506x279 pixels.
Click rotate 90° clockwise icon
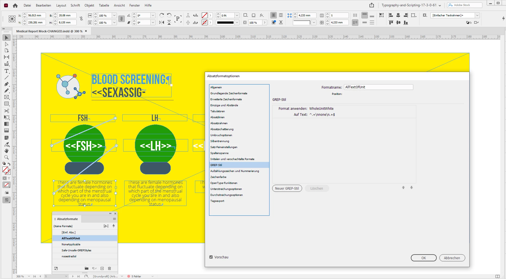[x=162, y=15]
